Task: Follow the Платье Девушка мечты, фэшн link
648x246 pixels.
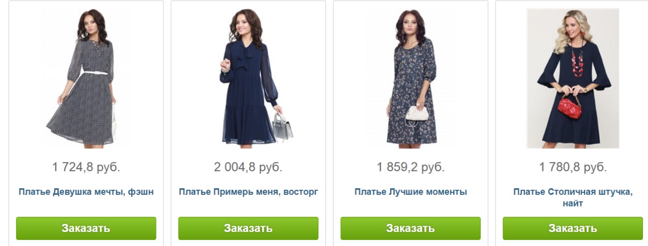Action: click(x=86, y=192)
